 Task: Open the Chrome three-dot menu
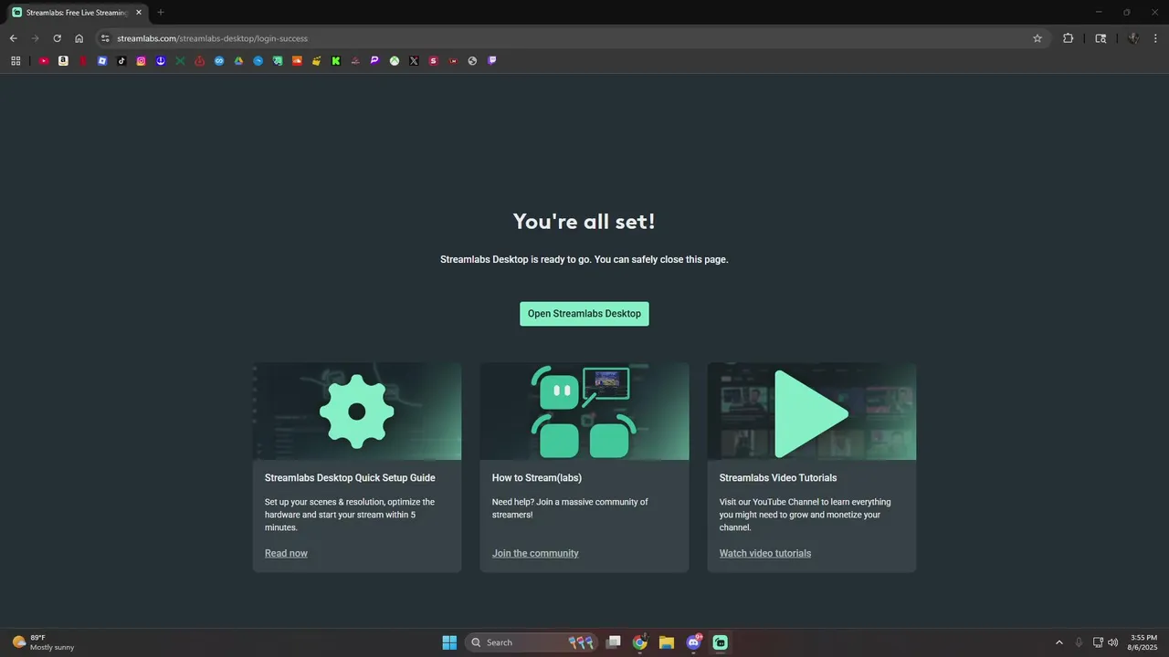click(x=1156, y=38)
